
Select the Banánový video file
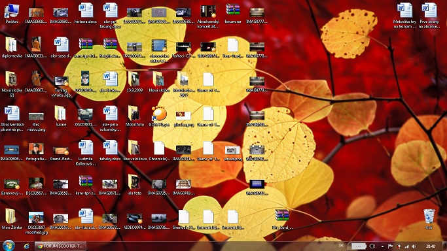12,187
